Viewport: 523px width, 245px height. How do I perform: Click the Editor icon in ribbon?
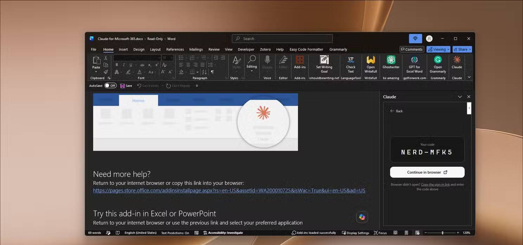coord(283,60)
